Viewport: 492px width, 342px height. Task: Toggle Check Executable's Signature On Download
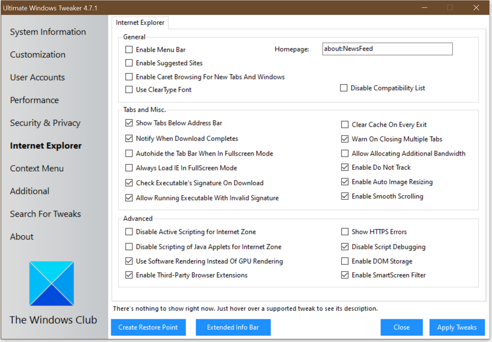point(129,183)
